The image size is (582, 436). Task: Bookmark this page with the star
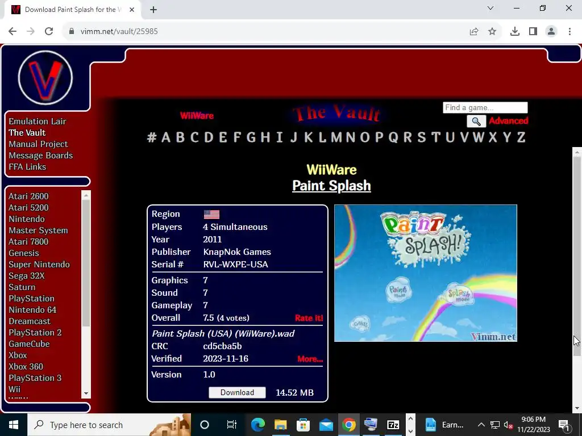tap(492, 32)
